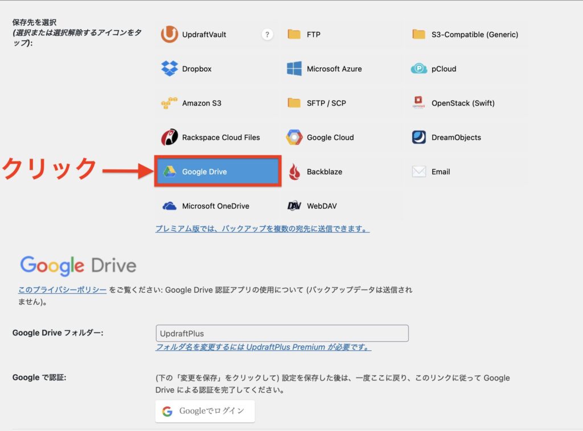Select the Microsoft Azure icon

click(x=294, y=69)
